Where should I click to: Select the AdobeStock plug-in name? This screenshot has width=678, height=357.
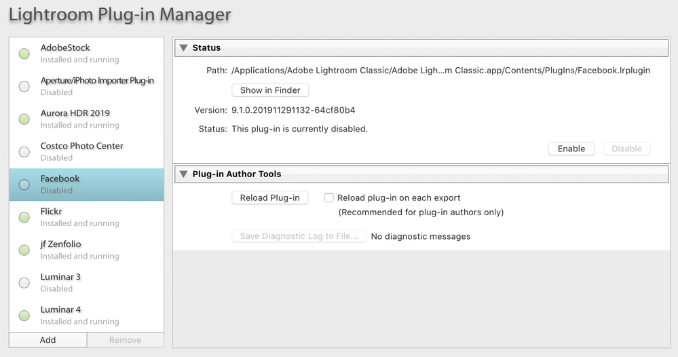point(65,48)
